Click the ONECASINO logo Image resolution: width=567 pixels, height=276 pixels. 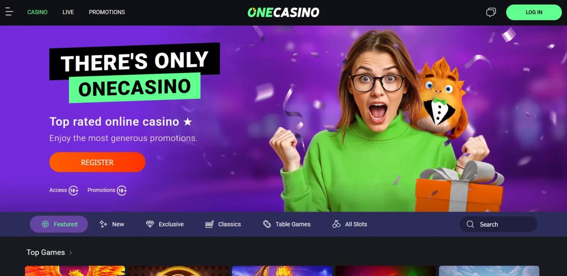click(283, 12)
